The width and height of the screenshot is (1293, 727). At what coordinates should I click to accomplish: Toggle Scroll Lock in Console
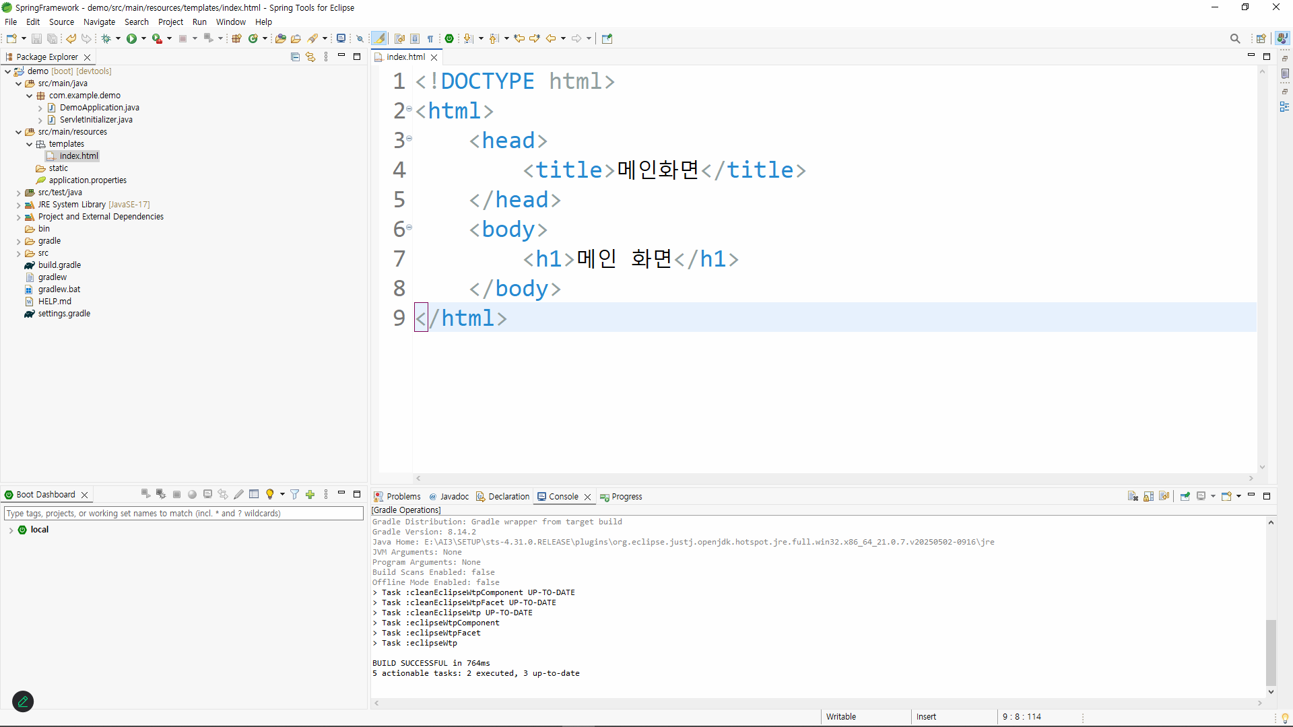1148,496
